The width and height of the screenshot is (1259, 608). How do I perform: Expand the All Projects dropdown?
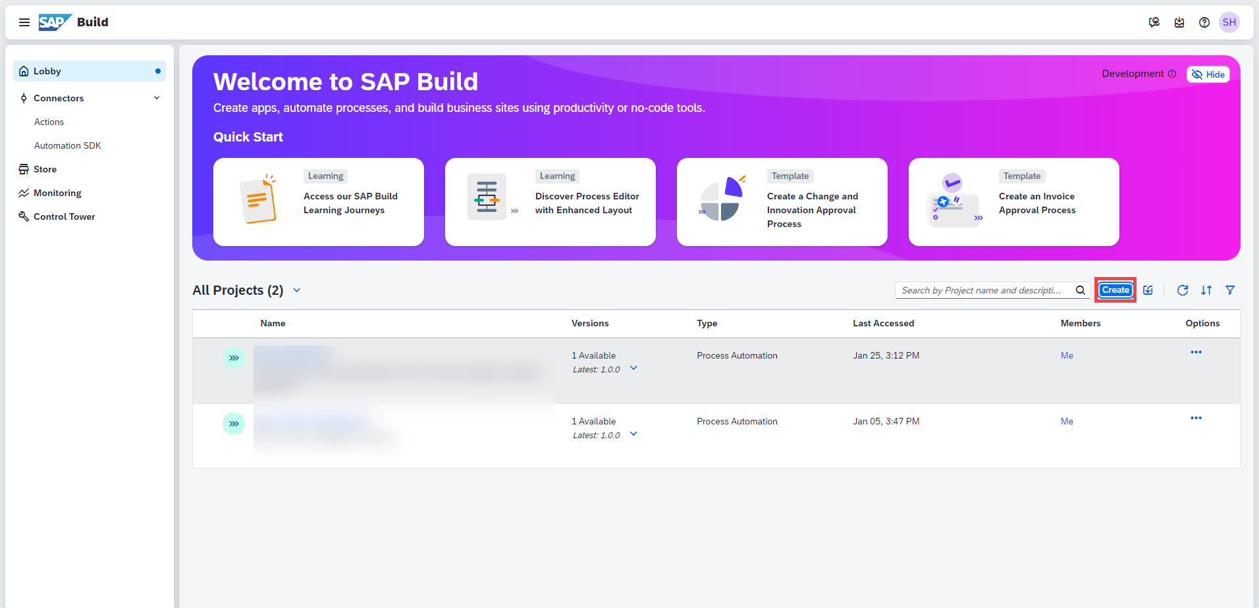pyautogui.click(x=297, y=290)
